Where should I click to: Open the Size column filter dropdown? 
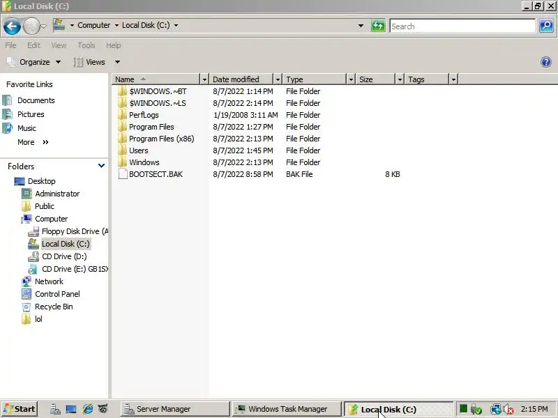click(x=400, y=79)
